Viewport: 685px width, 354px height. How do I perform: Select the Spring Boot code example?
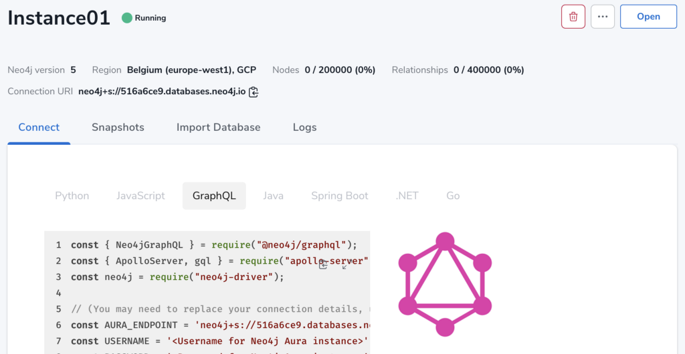[x=340, y=196]
